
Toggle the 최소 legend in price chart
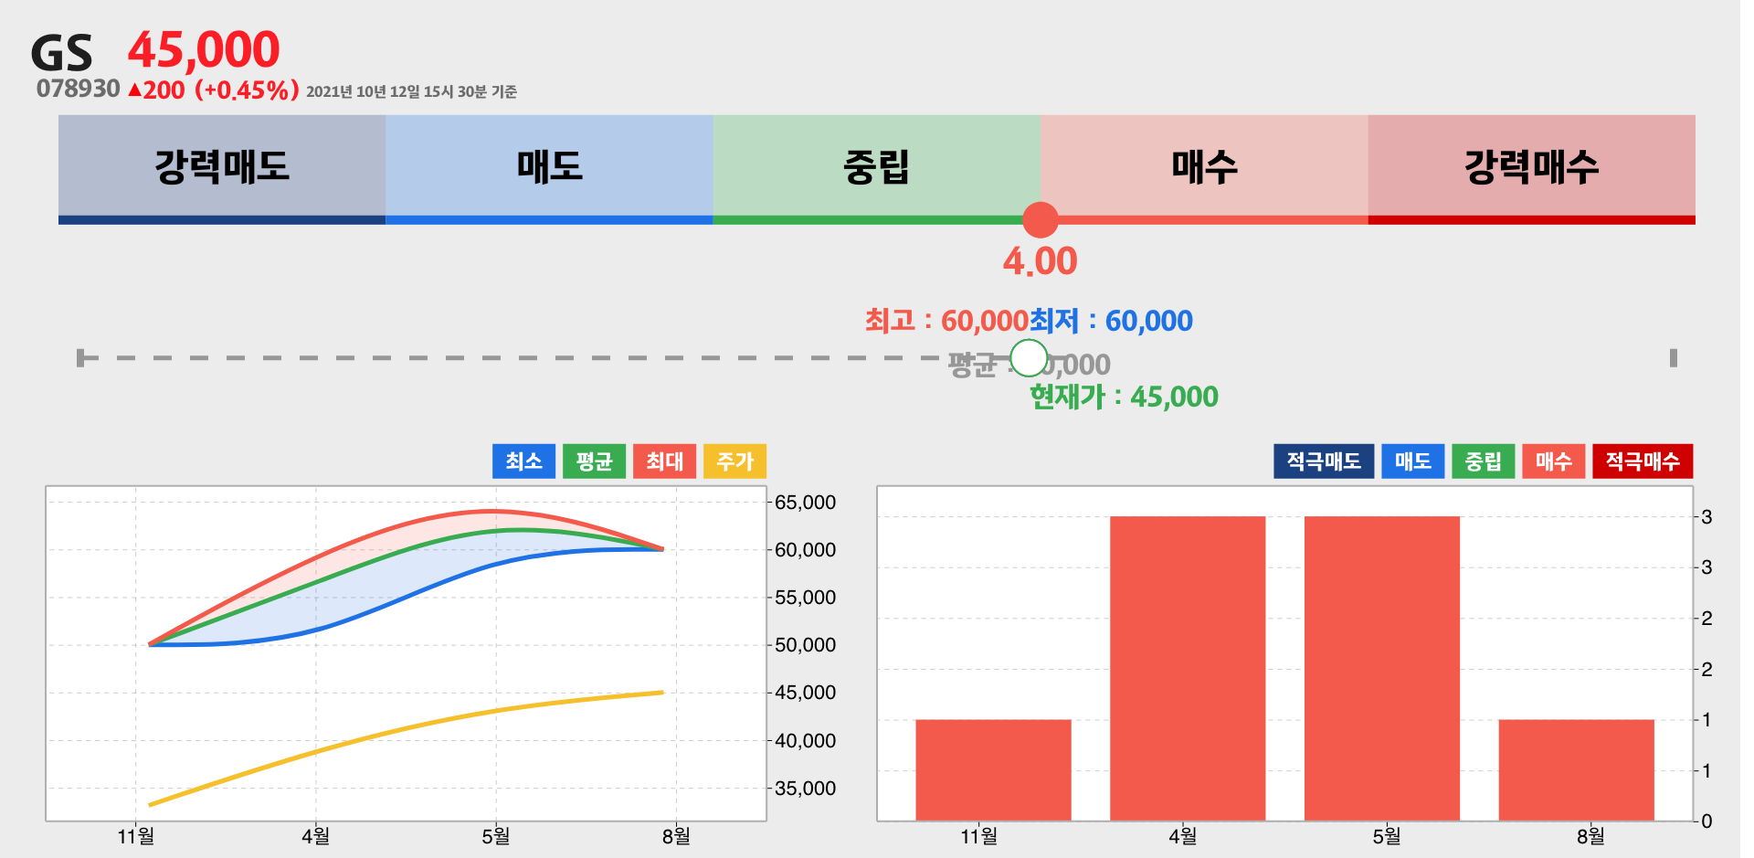[x=523, y=461]
